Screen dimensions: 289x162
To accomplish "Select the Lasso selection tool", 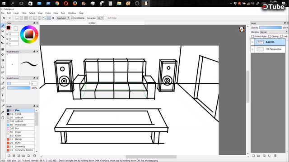I will [x=3, y=72].
